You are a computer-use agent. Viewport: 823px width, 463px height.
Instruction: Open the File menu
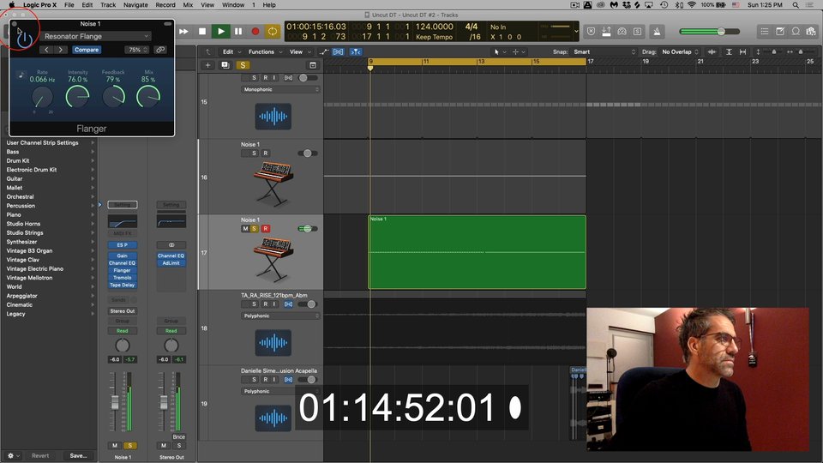pyautogui.click(x=69, y=5)
